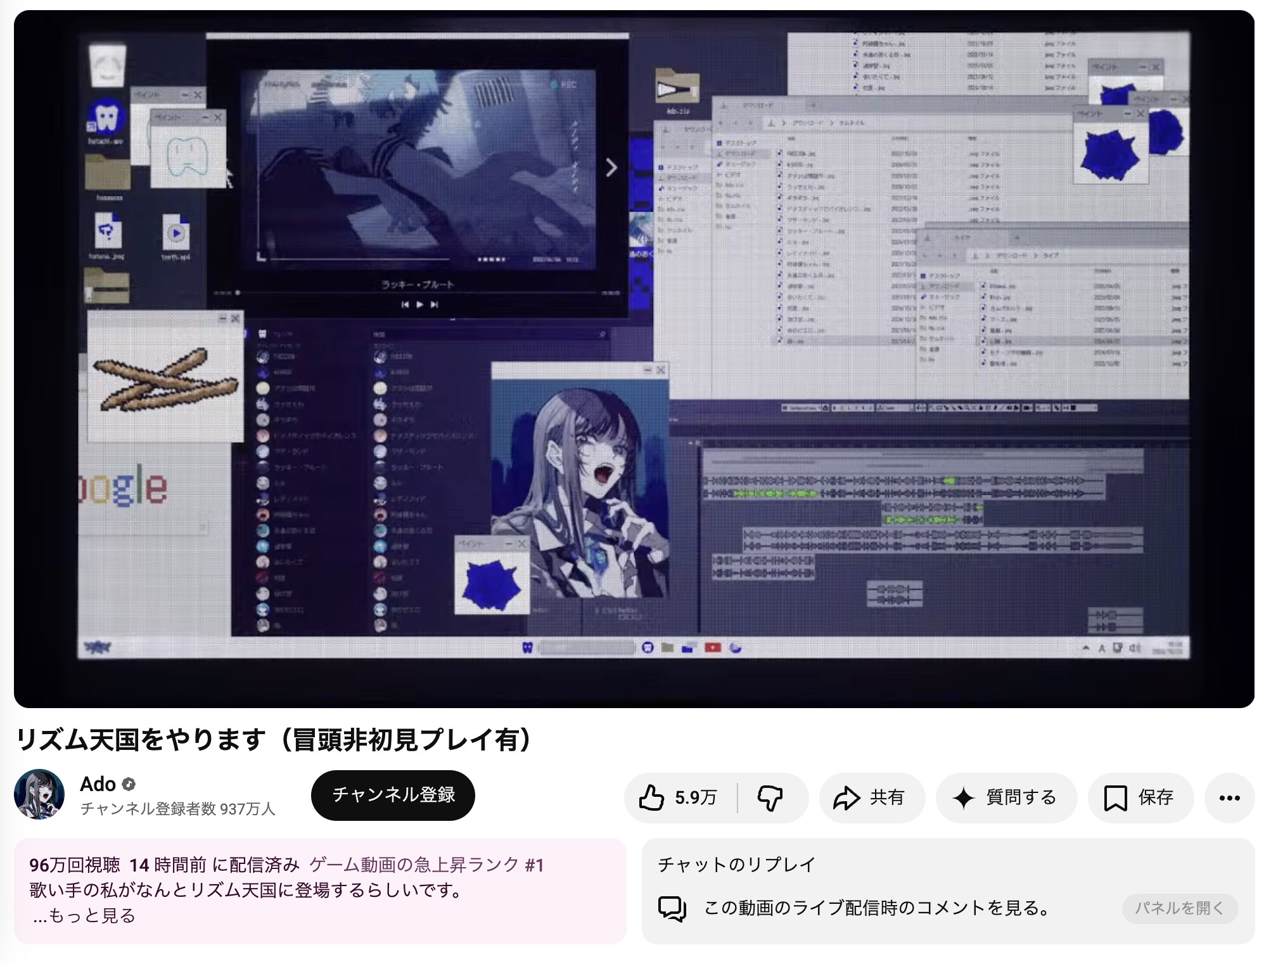Click the media player seek bar handle
The height and width of the screenshot is (964, 1271).
(238, 293)
